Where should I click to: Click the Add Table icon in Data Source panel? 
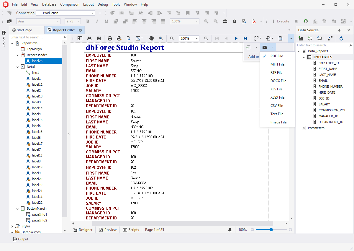click(301, 38)
